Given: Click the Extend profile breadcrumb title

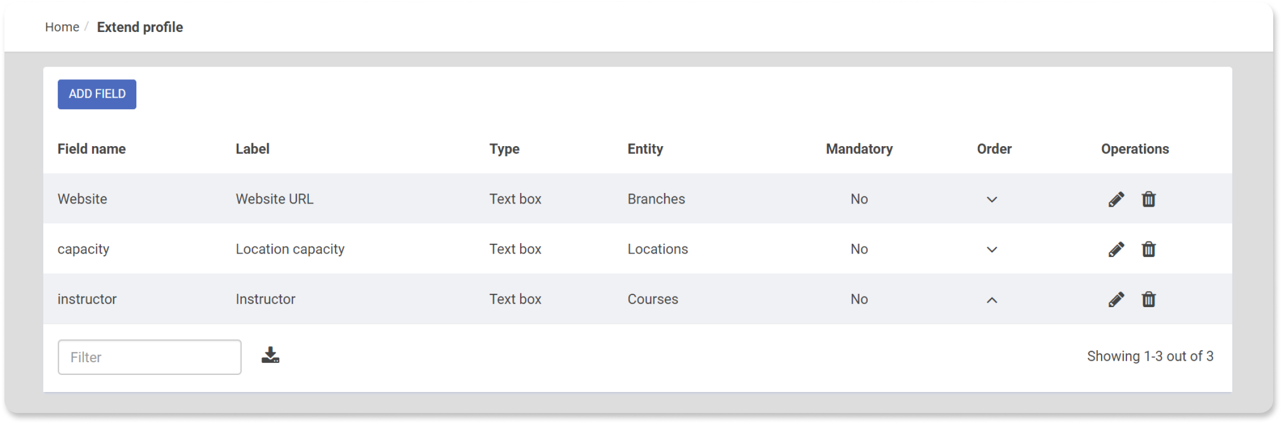Looking at the screenshot, I should [140, 27].
